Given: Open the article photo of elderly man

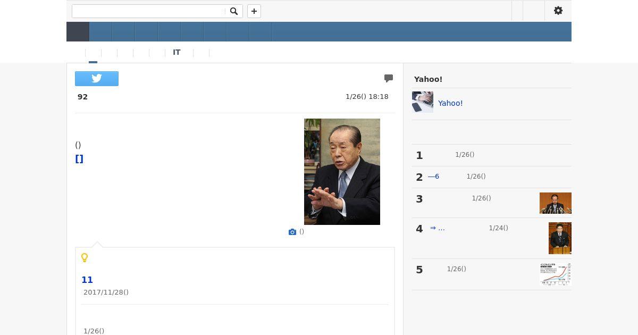Looking at the screenshot, I should point(342,172).
